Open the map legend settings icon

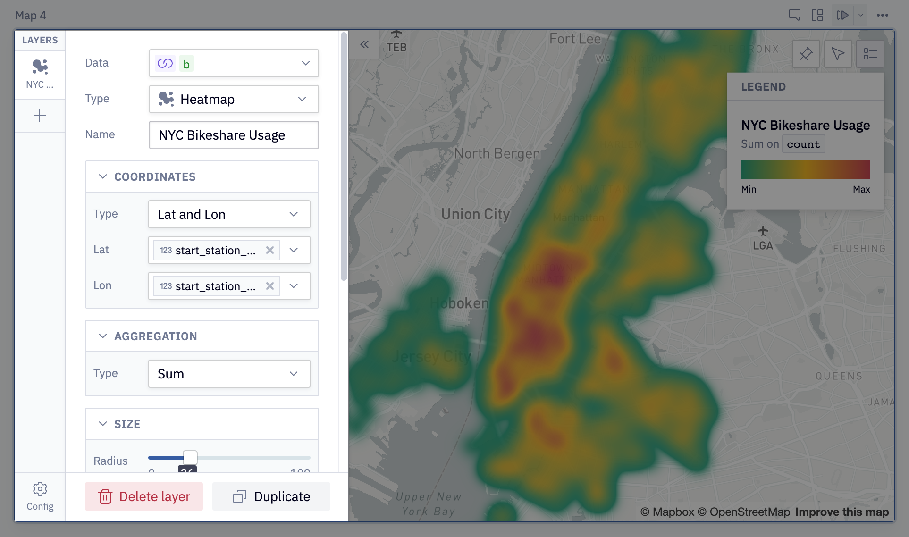870,54
